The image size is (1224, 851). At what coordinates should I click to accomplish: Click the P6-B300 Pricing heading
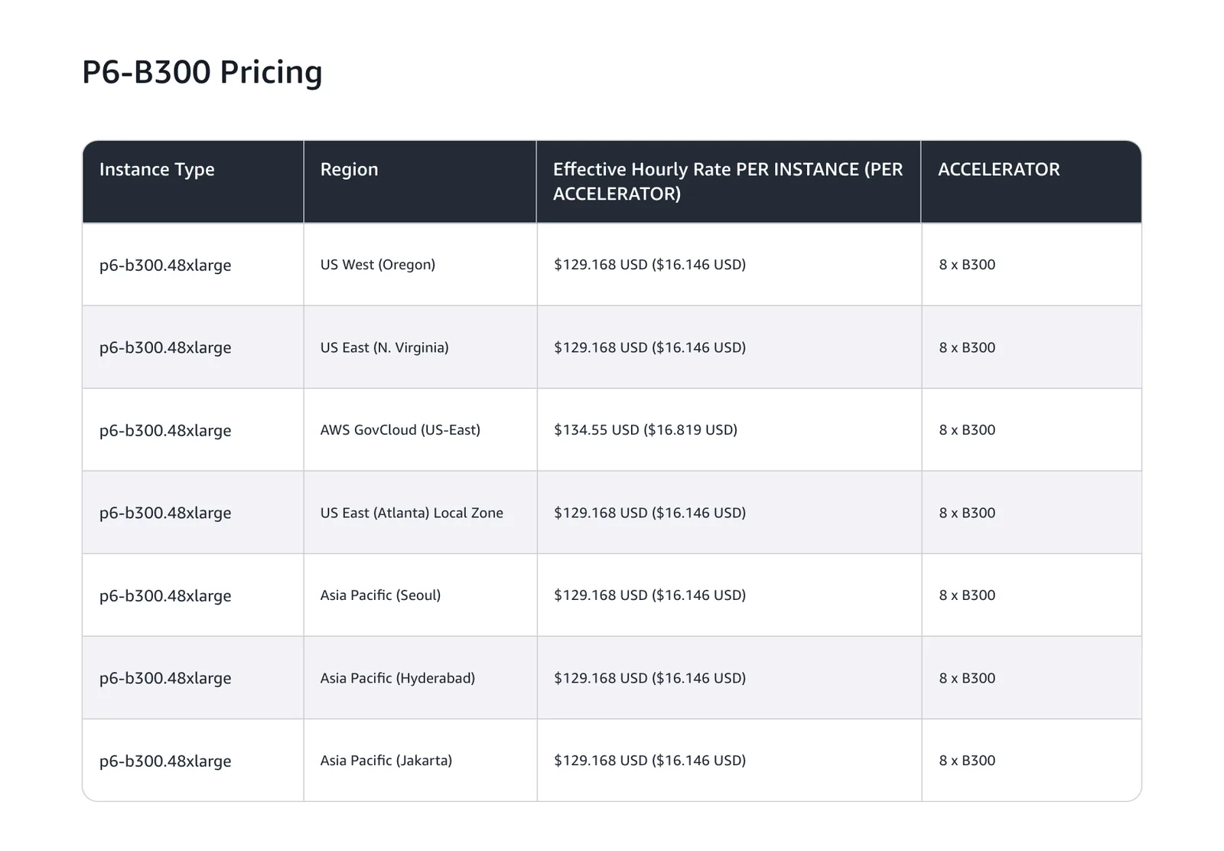[202, 73]
